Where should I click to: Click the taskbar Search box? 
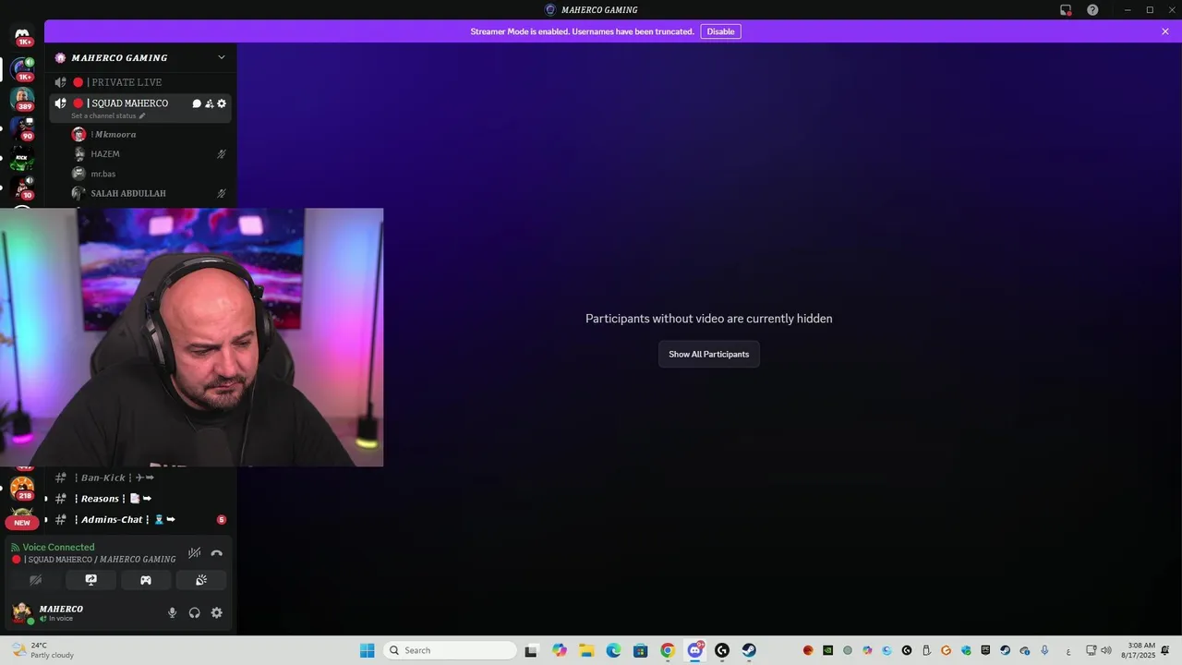450,650
